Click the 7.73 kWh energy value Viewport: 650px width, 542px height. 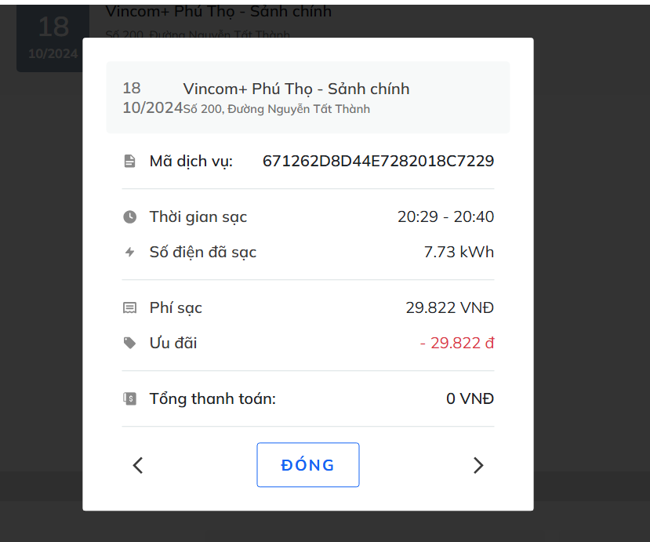coord(459,253)
